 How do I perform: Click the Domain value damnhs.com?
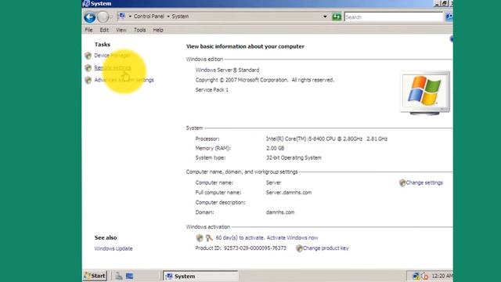pyautogui.click(x=280, y=212)
